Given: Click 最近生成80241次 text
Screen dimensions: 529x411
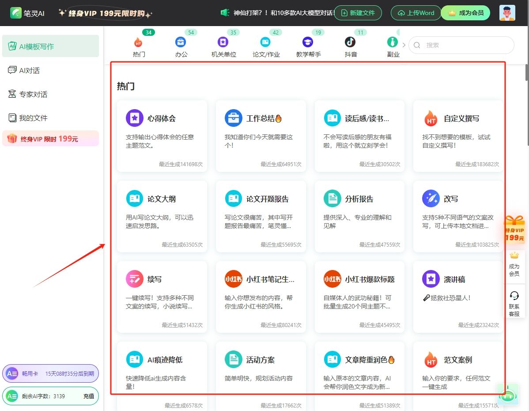Looking at the screenshot, I should point(281,325).
